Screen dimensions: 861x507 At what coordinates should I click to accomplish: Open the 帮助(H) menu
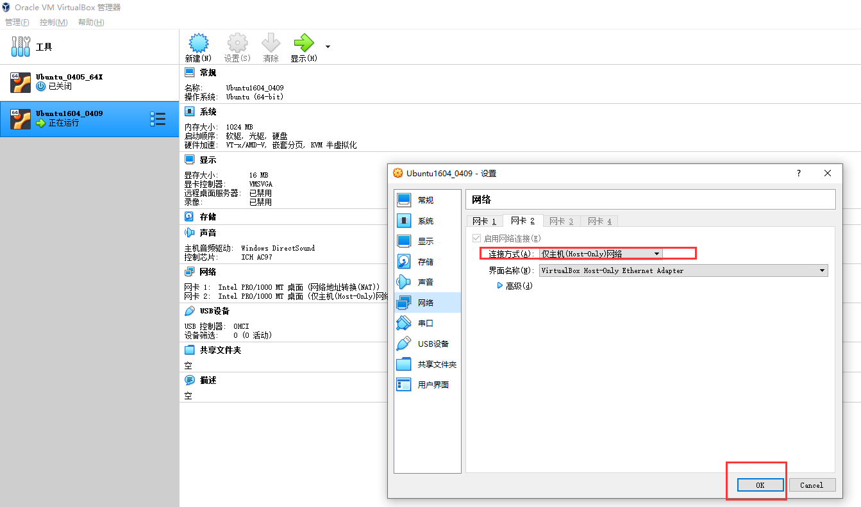point(91,22)
